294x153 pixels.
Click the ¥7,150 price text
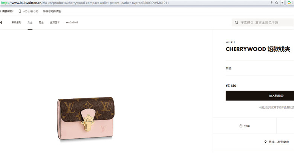coord(231,86)
